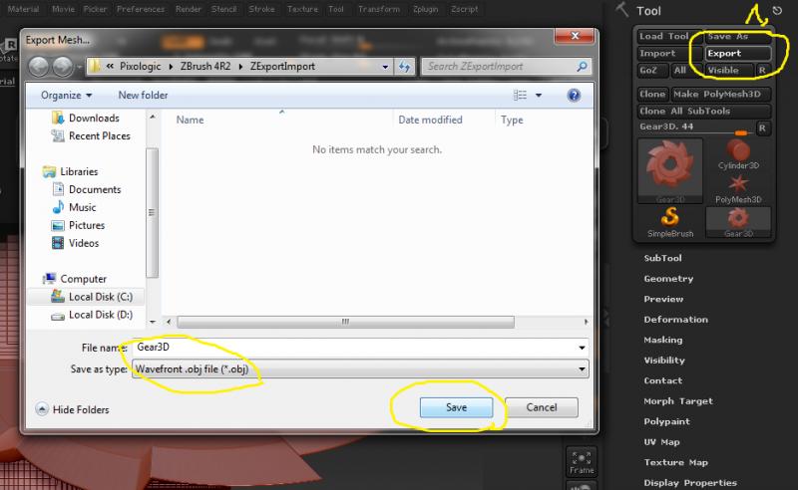798x490 pixels.
Task: Click New folder button
Action: coord(143,95)
